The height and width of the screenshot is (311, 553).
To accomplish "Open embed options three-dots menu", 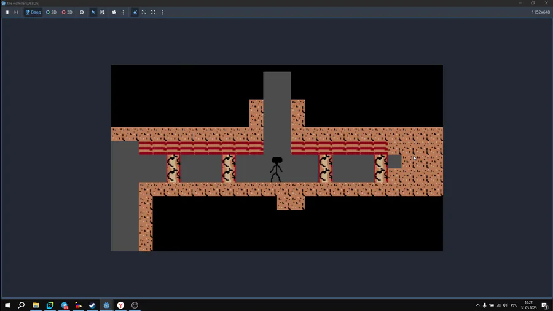I will (162, 12).
